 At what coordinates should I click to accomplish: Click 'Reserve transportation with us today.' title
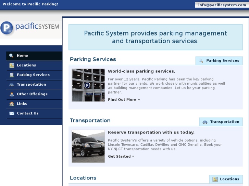tap(151, 132)
